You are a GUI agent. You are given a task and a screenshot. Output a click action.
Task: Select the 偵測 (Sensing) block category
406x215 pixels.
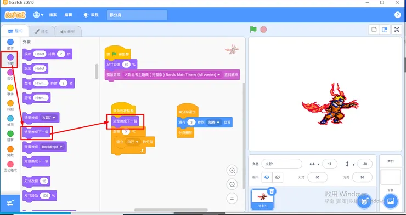[x=10, y=120]
